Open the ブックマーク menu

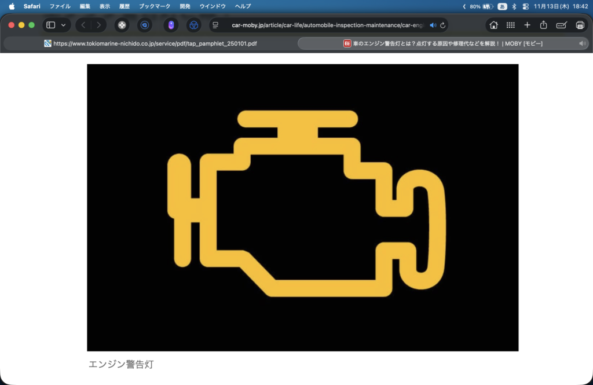coord(155,6)
